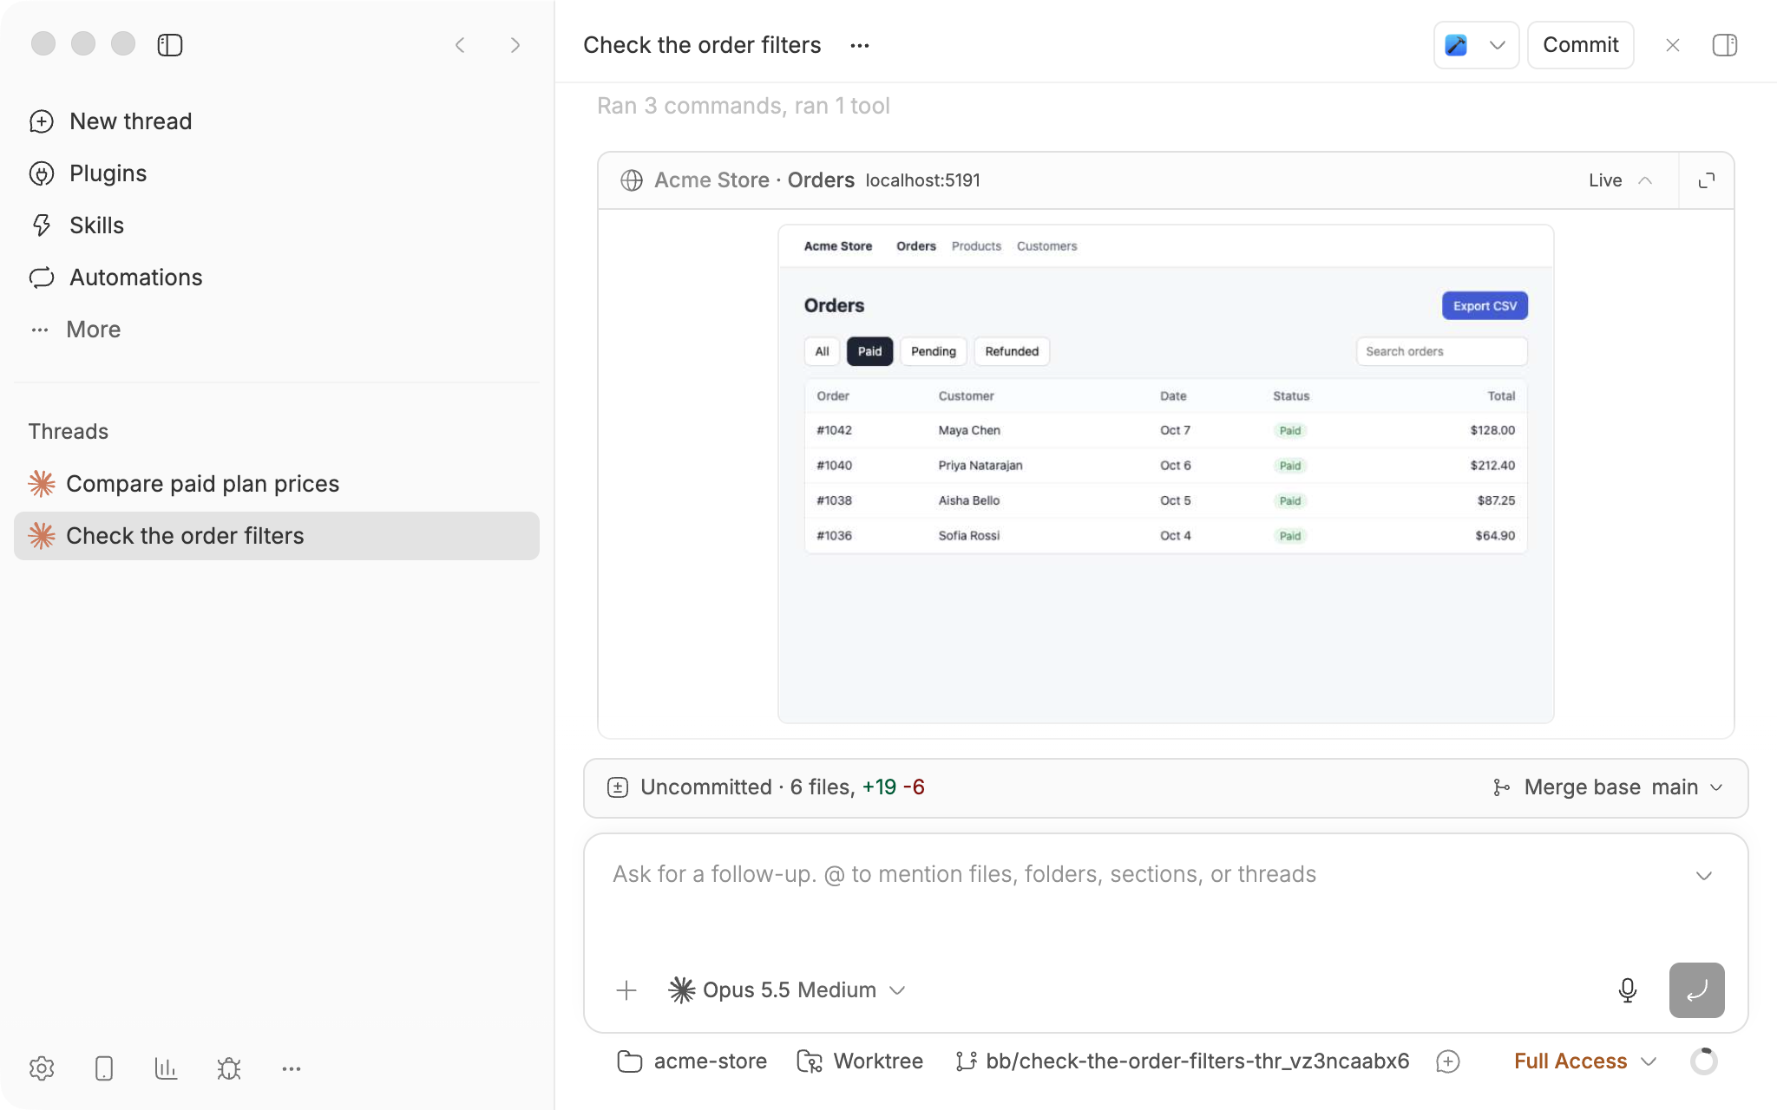Viewport: 1777px width, 1110px height.
Task: Click the Worktree selector
Action: pos(860,1061)
